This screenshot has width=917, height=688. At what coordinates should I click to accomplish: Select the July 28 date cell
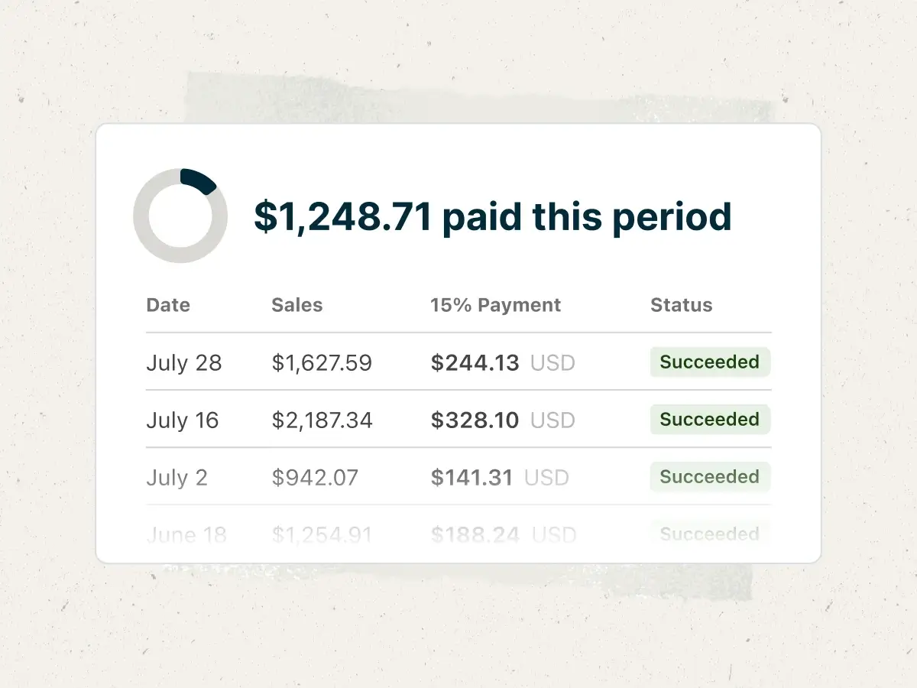tap(184, 362)
